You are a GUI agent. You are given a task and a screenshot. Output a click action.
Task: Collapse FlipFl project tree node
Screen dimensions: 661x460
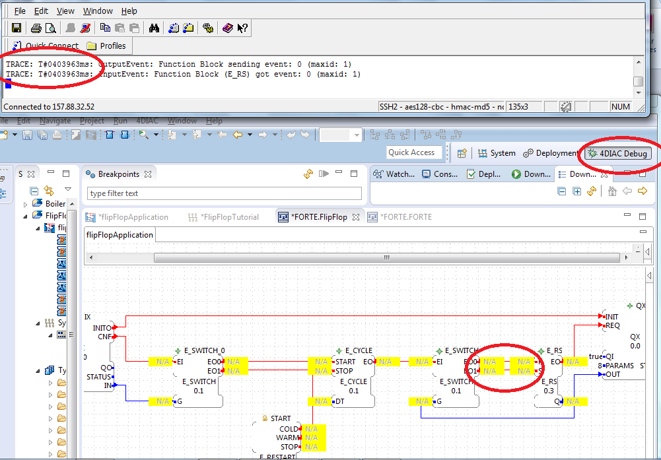pyautogui.click(x=25, y=216)
